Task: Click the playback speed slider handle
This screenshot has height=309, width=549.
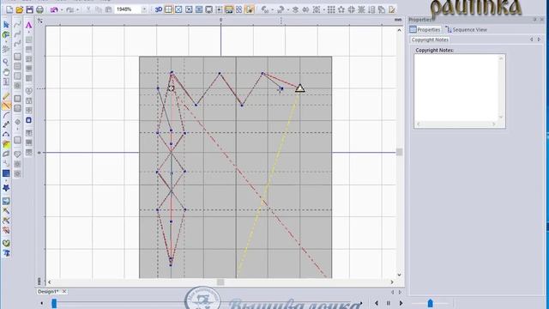Action: coord(431,303)
